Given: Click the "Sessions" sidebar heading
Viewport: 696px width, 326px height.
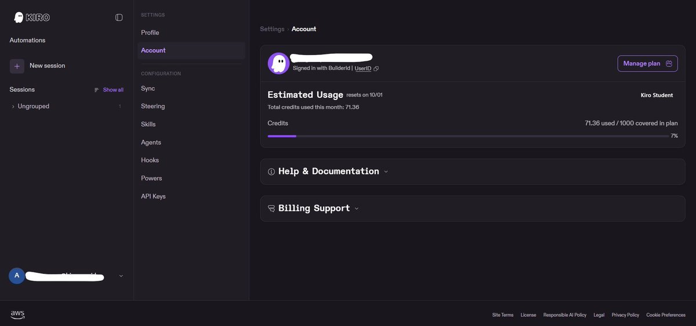Looking at the screenshot, I should [x=22, y=90].
